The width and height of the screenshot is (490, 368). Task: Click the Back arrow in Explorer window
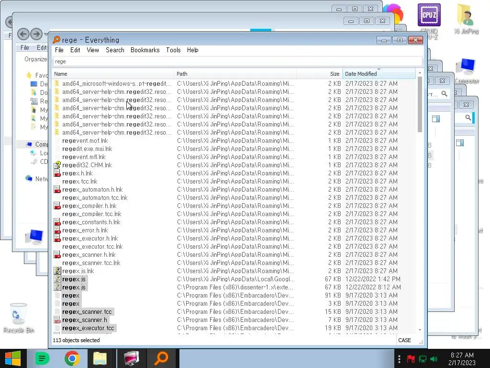click(x=23, y=34)
